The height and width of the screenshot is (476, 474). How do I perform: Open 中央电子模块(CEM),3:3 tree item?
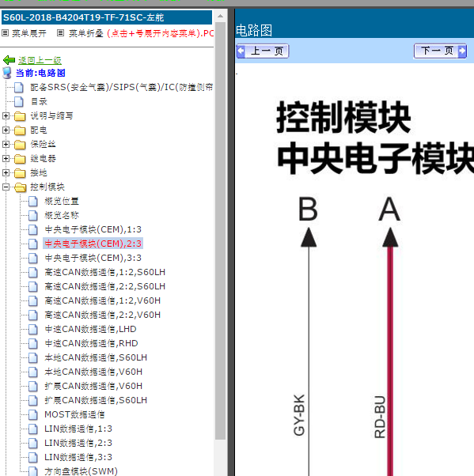(93, 258)
